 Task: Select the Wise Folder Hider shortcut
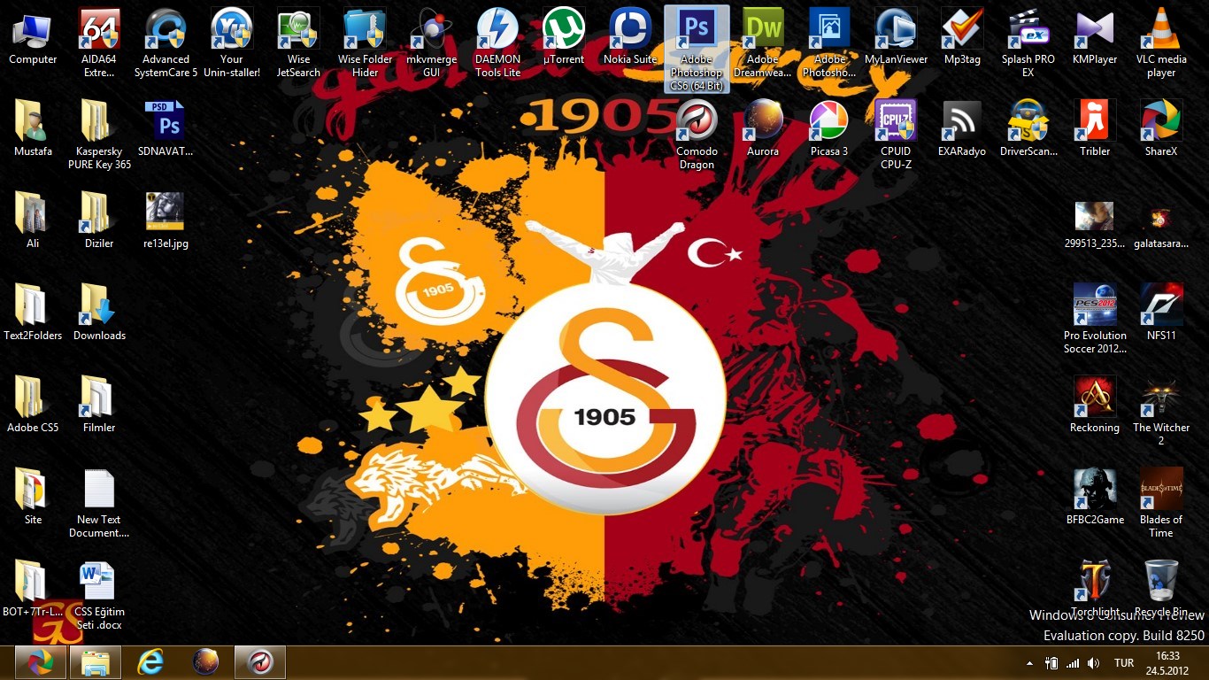[365, 42]
